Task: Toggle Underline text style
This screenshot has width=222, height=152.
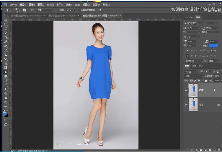Action: coord(211,51)
